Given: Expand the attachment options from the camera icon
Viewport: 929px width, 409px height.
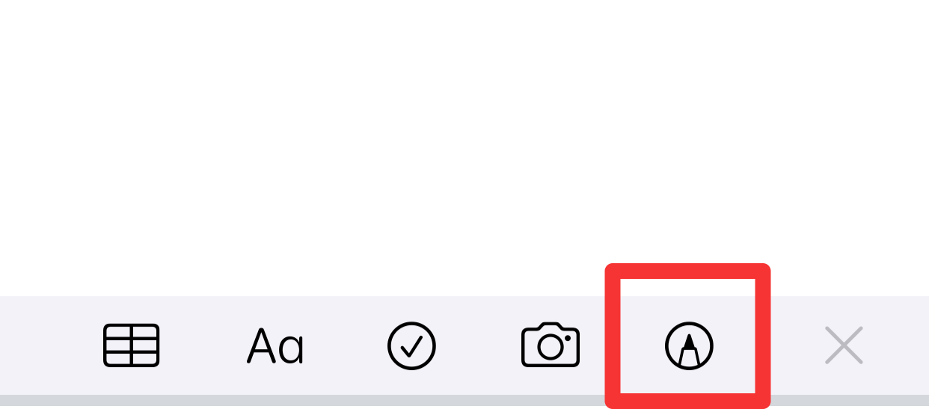Looking at the screenshot, I should (551, 345).
